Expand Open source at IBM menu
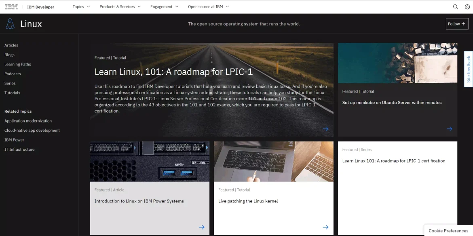The image size is (473, 236). pos(209,6)
